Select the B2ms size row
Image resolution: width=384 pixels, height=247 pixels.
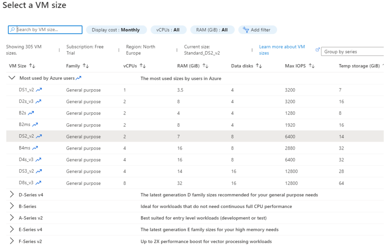click(x=195, y=125)
